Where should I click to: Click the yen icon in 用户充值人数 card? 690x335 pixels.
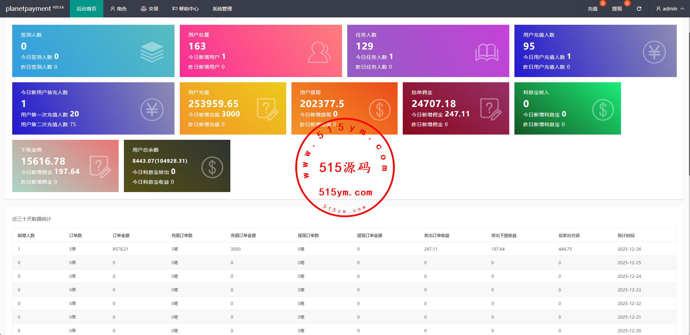[x=654, y=52]
